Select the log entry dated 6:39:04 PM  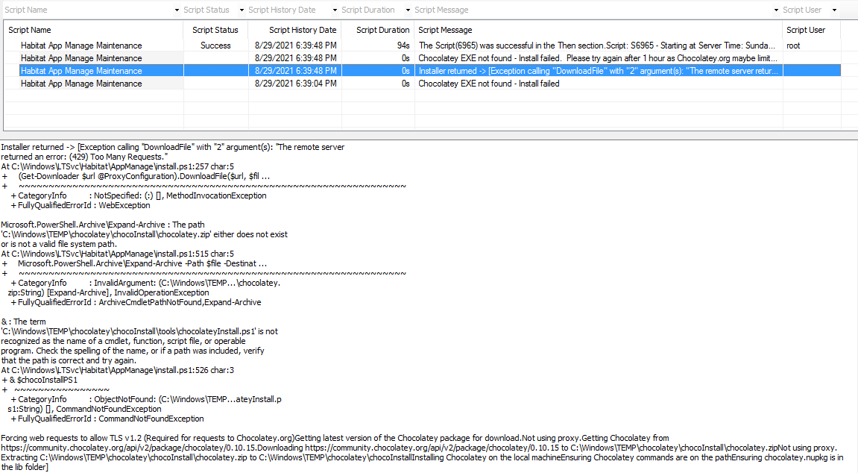[294, 84]
